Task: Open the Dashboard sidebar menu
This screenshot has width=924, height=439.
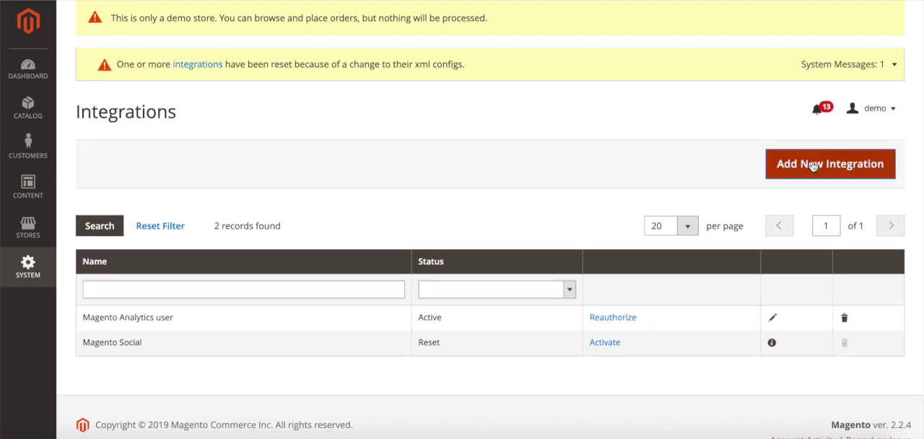Action: click(28, 69)
